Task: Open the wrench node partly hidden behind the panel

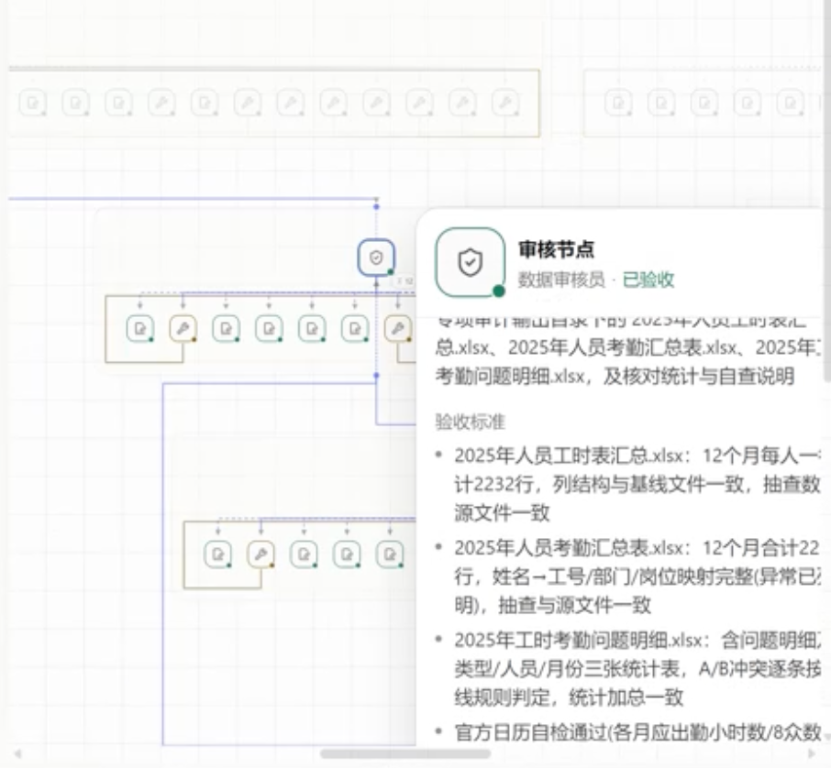Action: 398,328
